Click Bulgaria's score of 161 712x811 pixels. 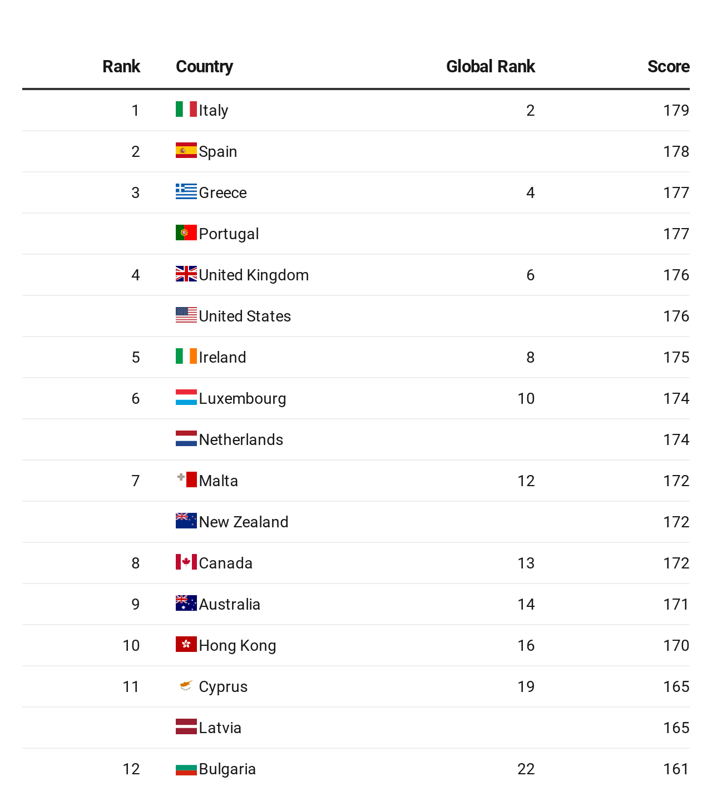click(676, 769)
